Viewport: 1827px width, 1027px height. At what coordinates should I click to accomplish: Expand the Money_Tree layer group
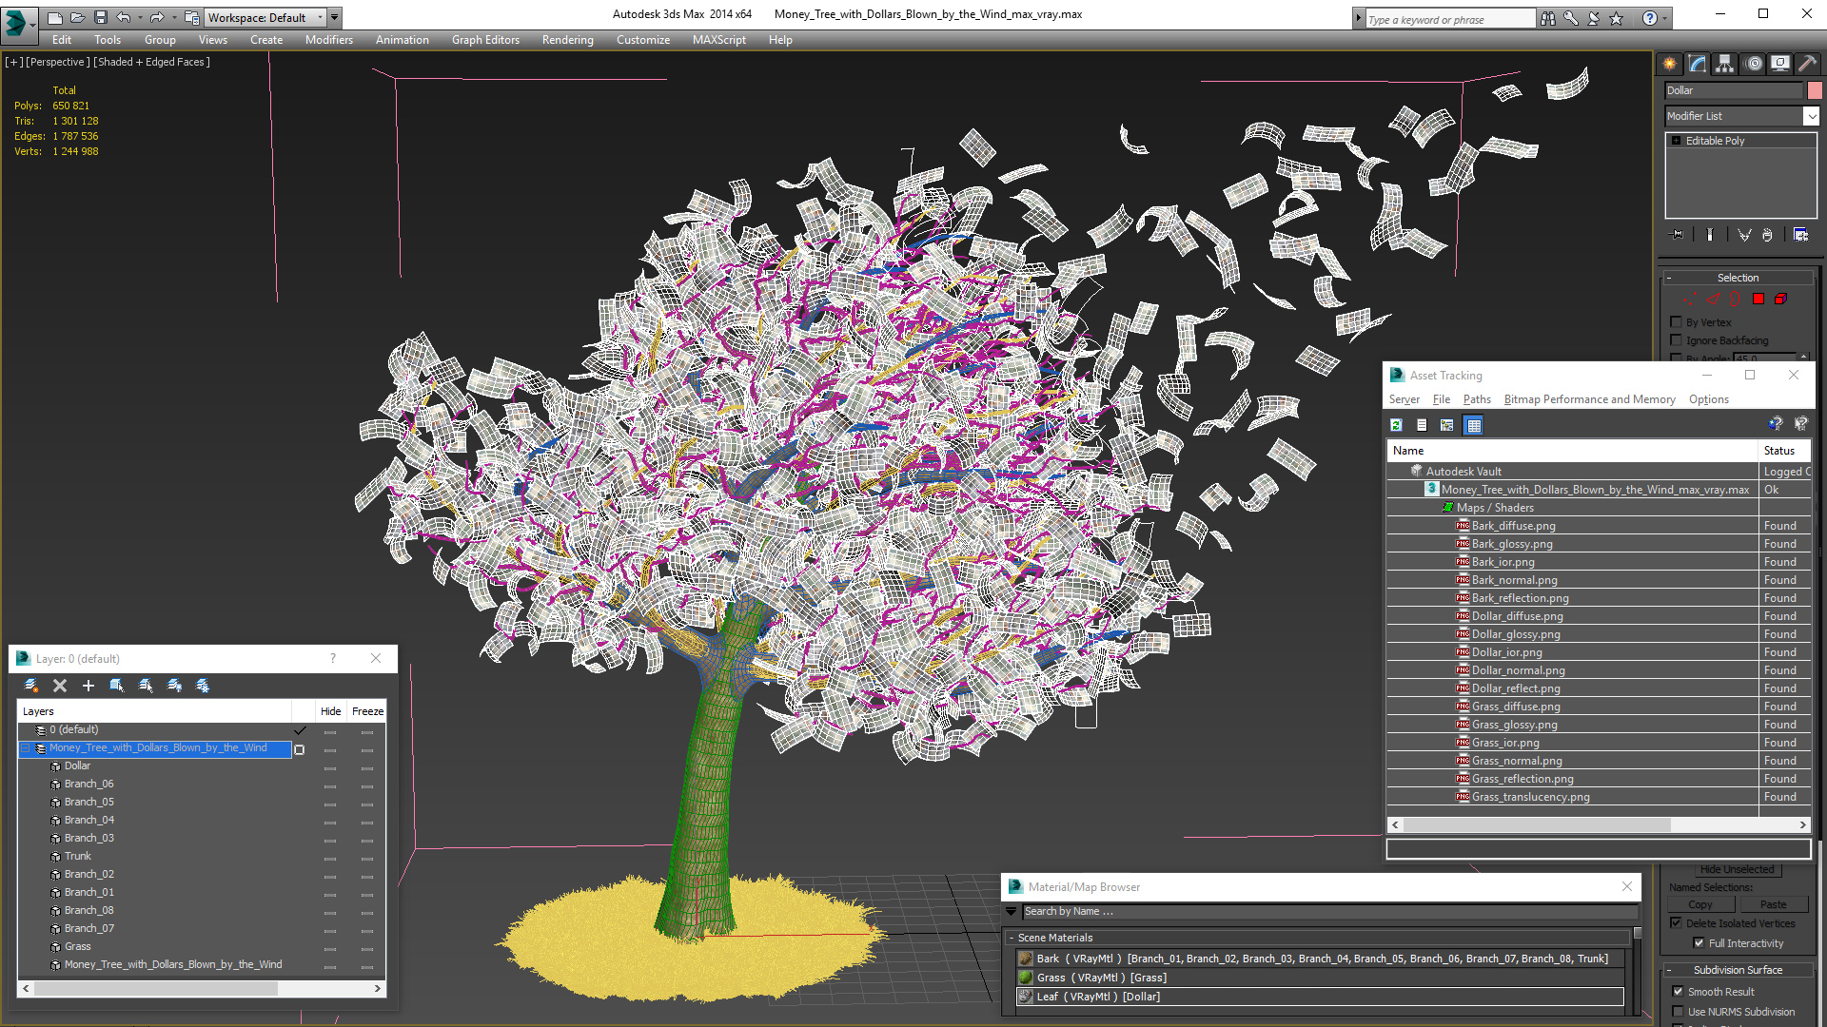23,747
